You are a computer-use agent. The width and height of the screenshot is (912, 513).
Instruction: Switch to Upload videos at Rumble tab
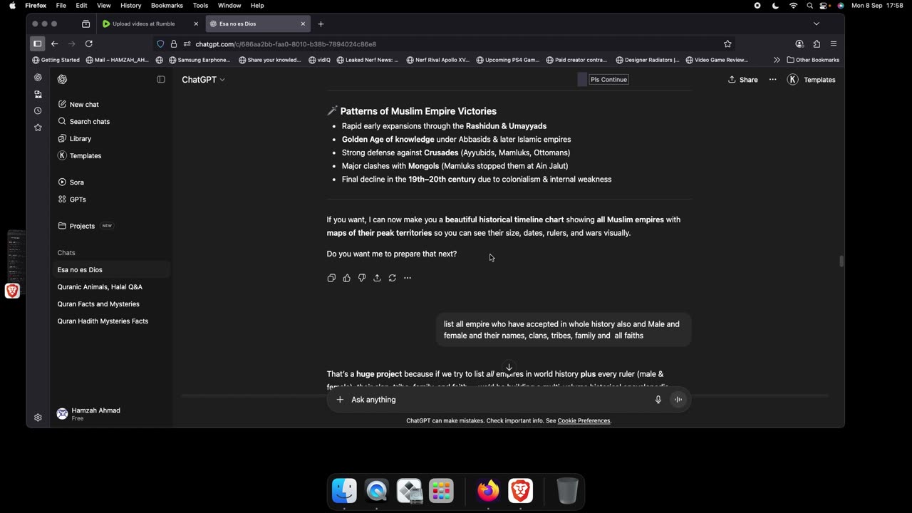point(143,24)
